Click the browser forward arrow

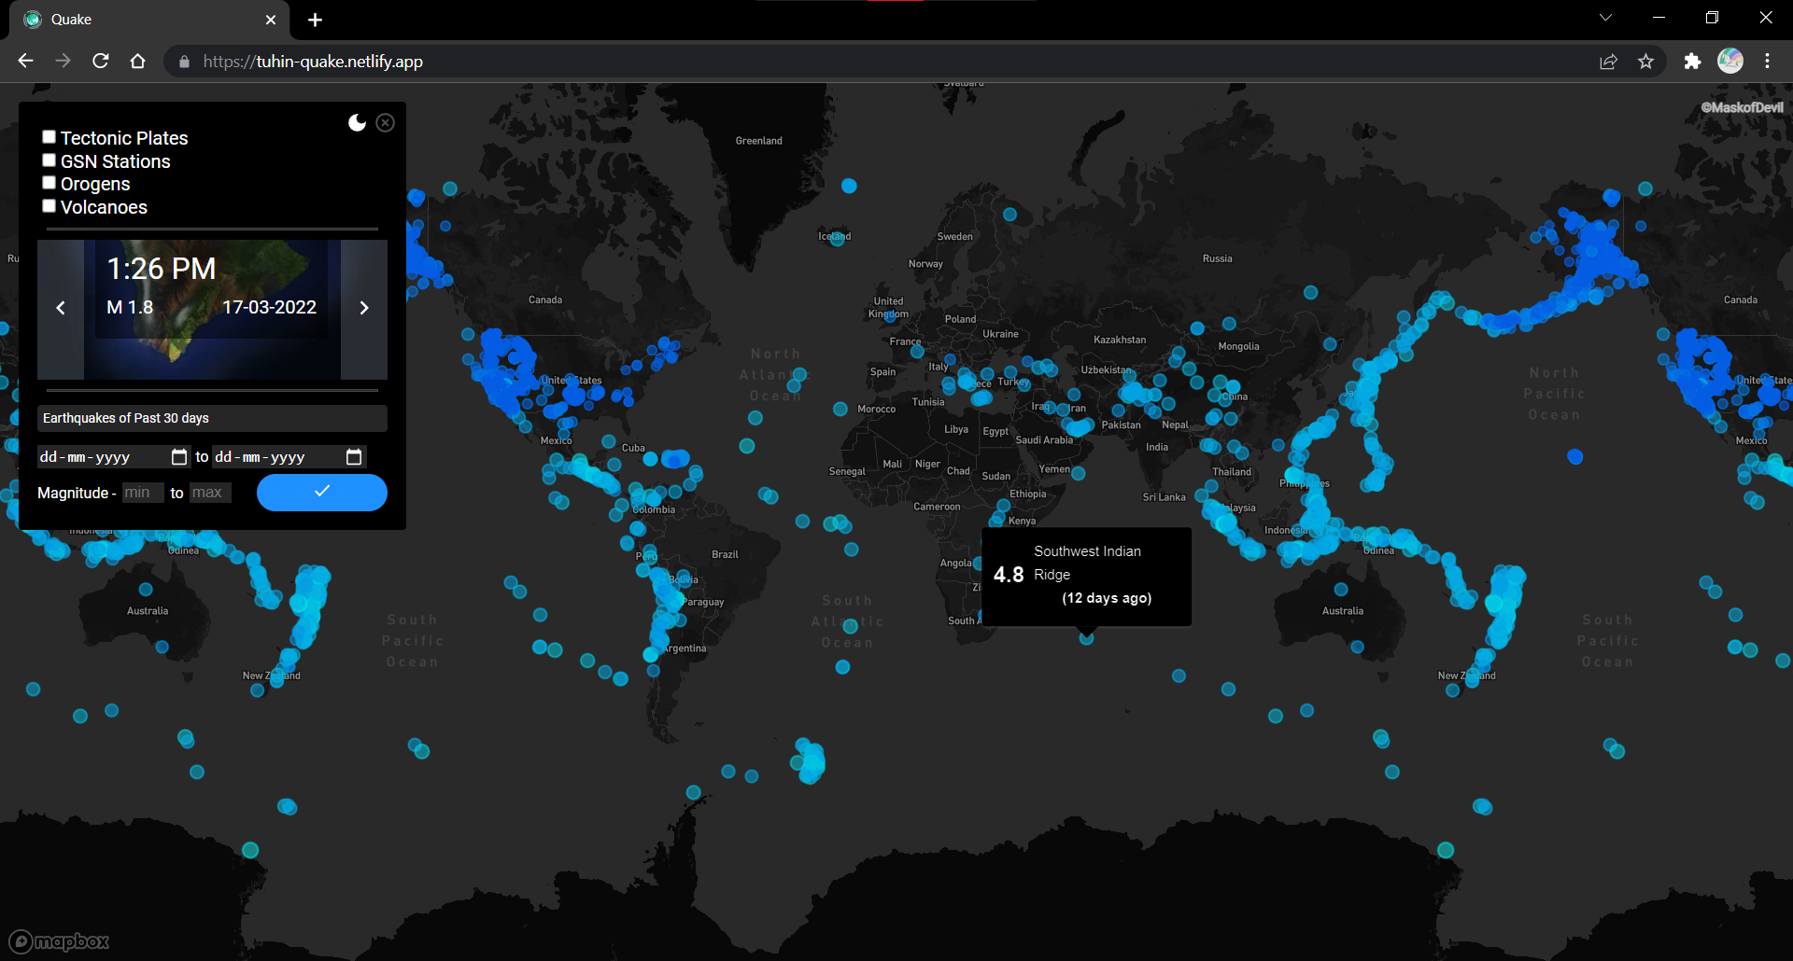pos(63,61)
